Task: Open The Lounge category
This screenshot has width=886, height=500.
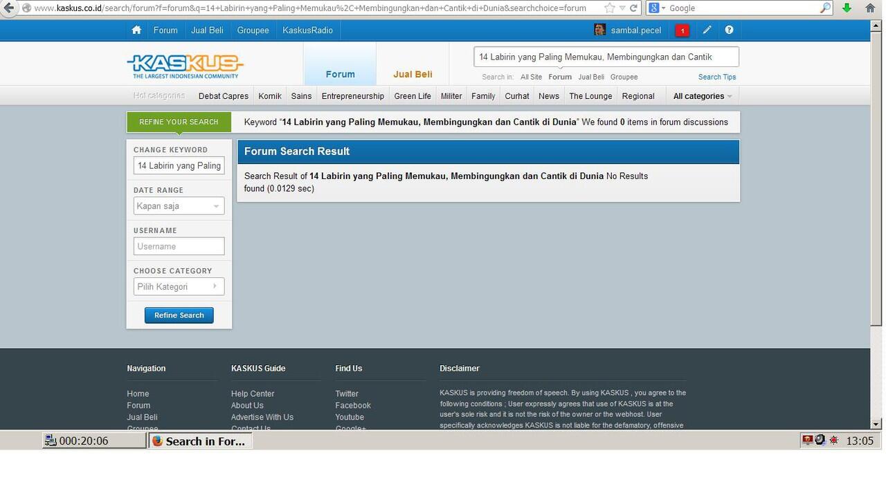Action: click(590, 96)
